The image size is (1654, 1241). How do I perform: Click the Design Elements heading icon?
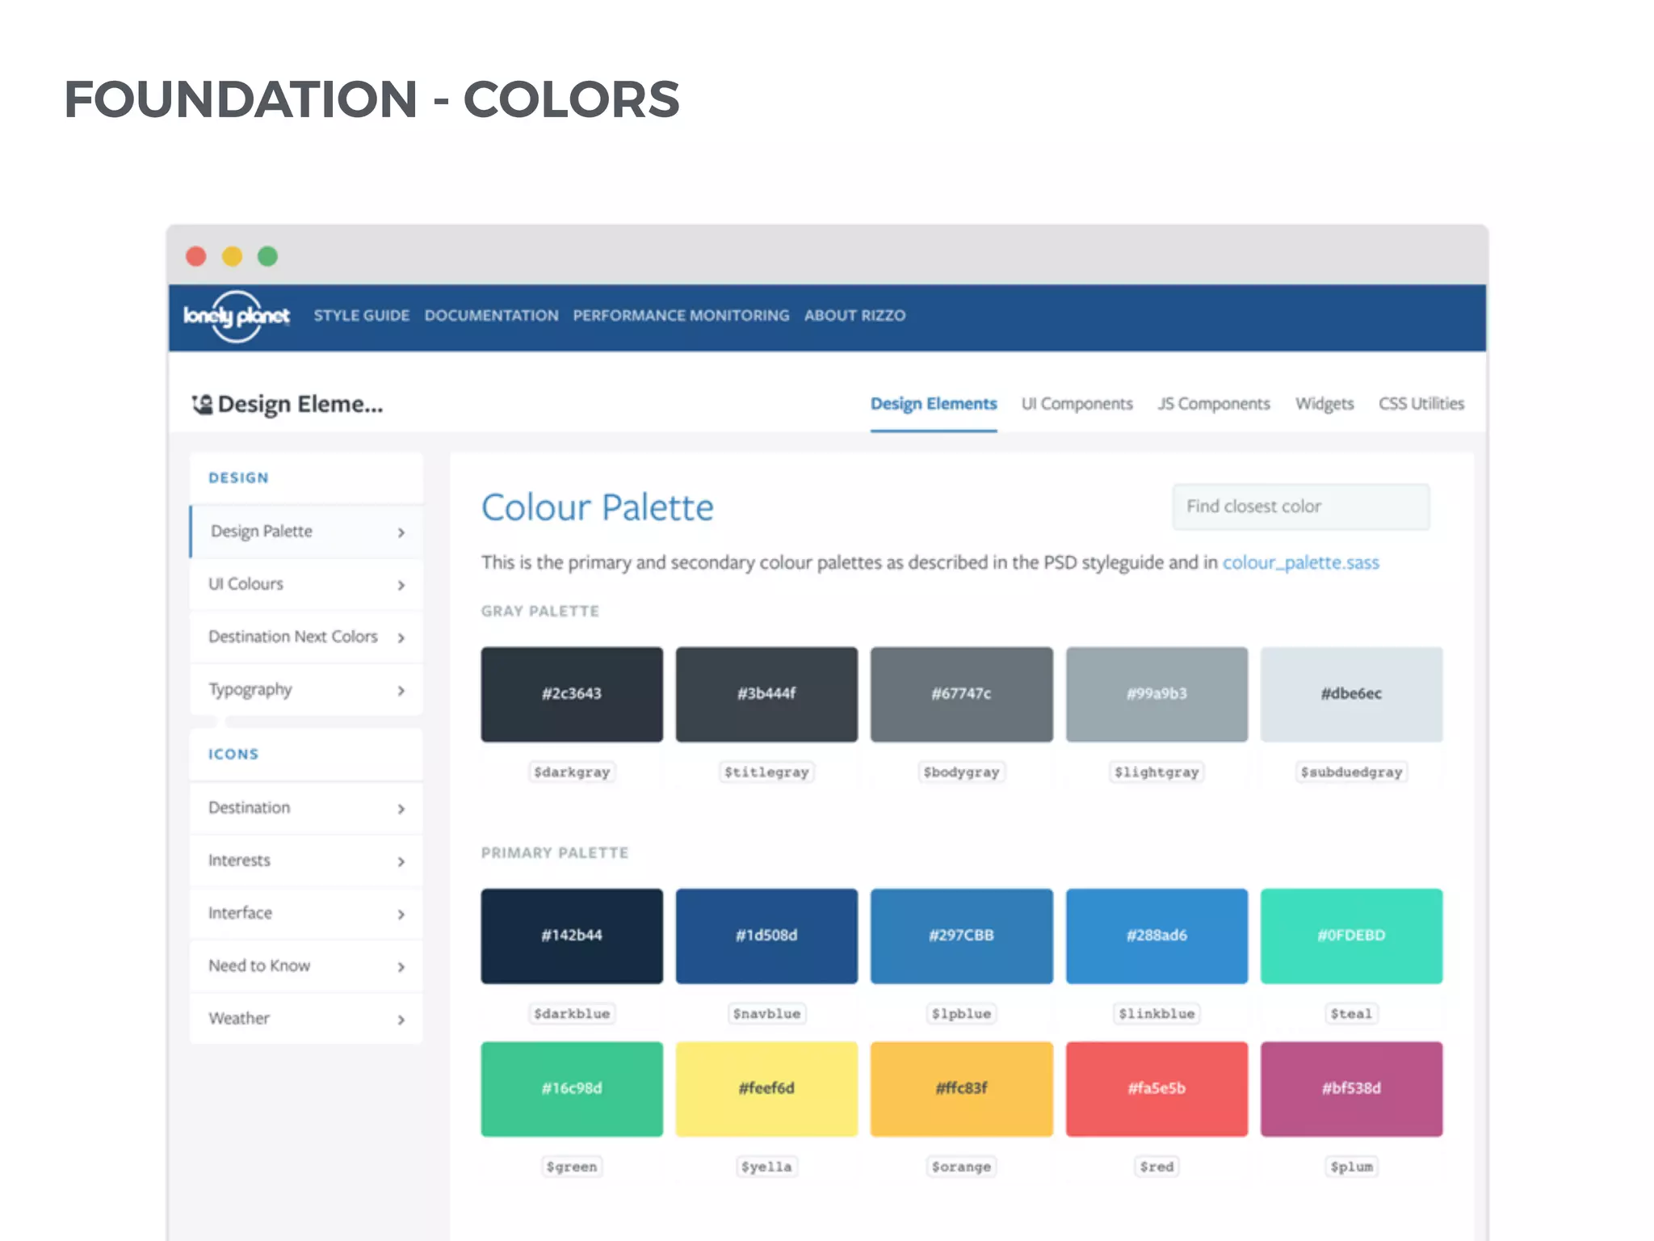pos(202,403)
